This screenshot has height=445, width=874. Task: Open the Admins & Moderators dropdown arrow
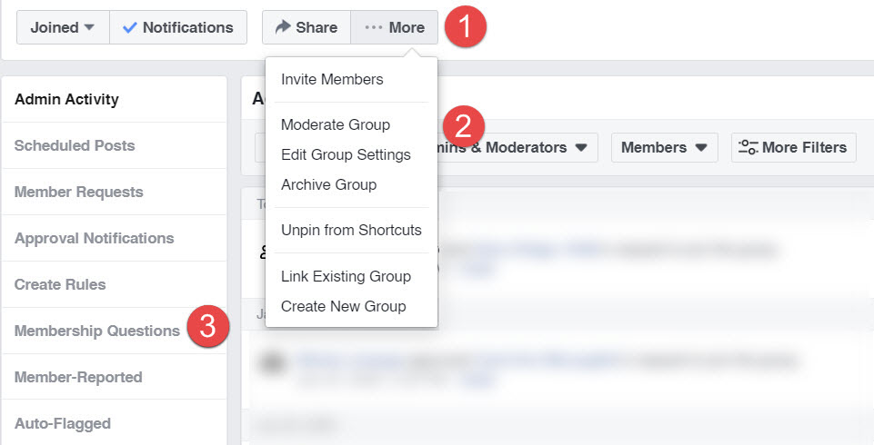click(x=581, y=148)
